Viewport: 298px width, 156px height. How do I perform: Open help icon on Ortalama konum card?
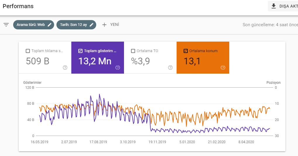(223, 68)
